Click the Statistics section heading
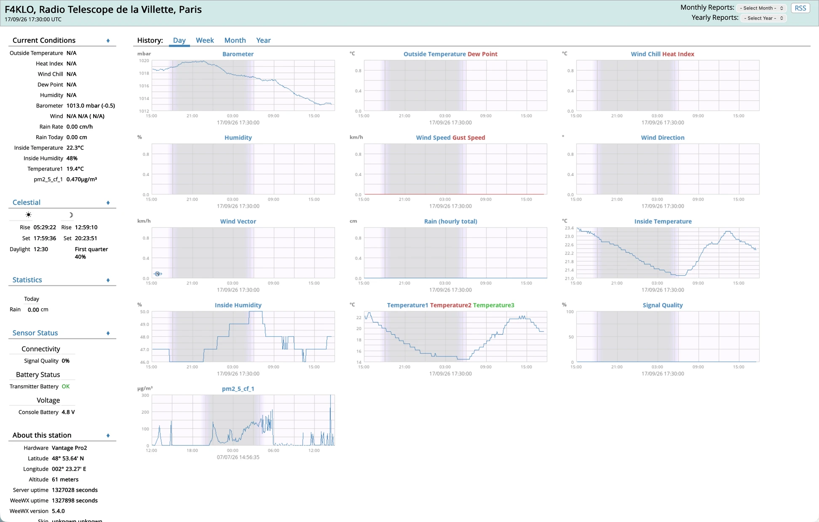Image resolution: width=819 pixels, height=522 pixels. click(x=27, y=280)
